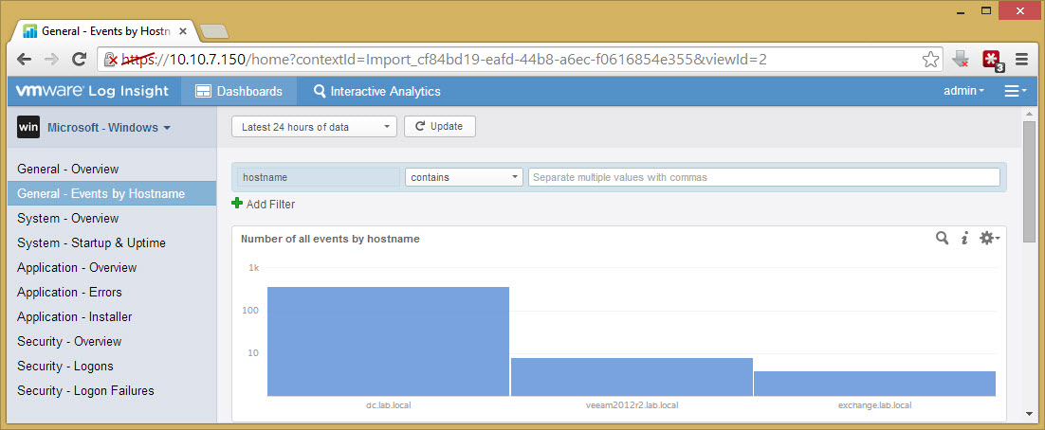Click the Update button
This screenshot has height=430, width=1045.
[440, 127]
